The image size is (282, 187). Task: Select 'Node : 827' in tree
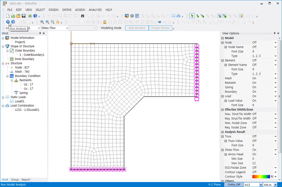pyautogui.click(x=22, y=68)
